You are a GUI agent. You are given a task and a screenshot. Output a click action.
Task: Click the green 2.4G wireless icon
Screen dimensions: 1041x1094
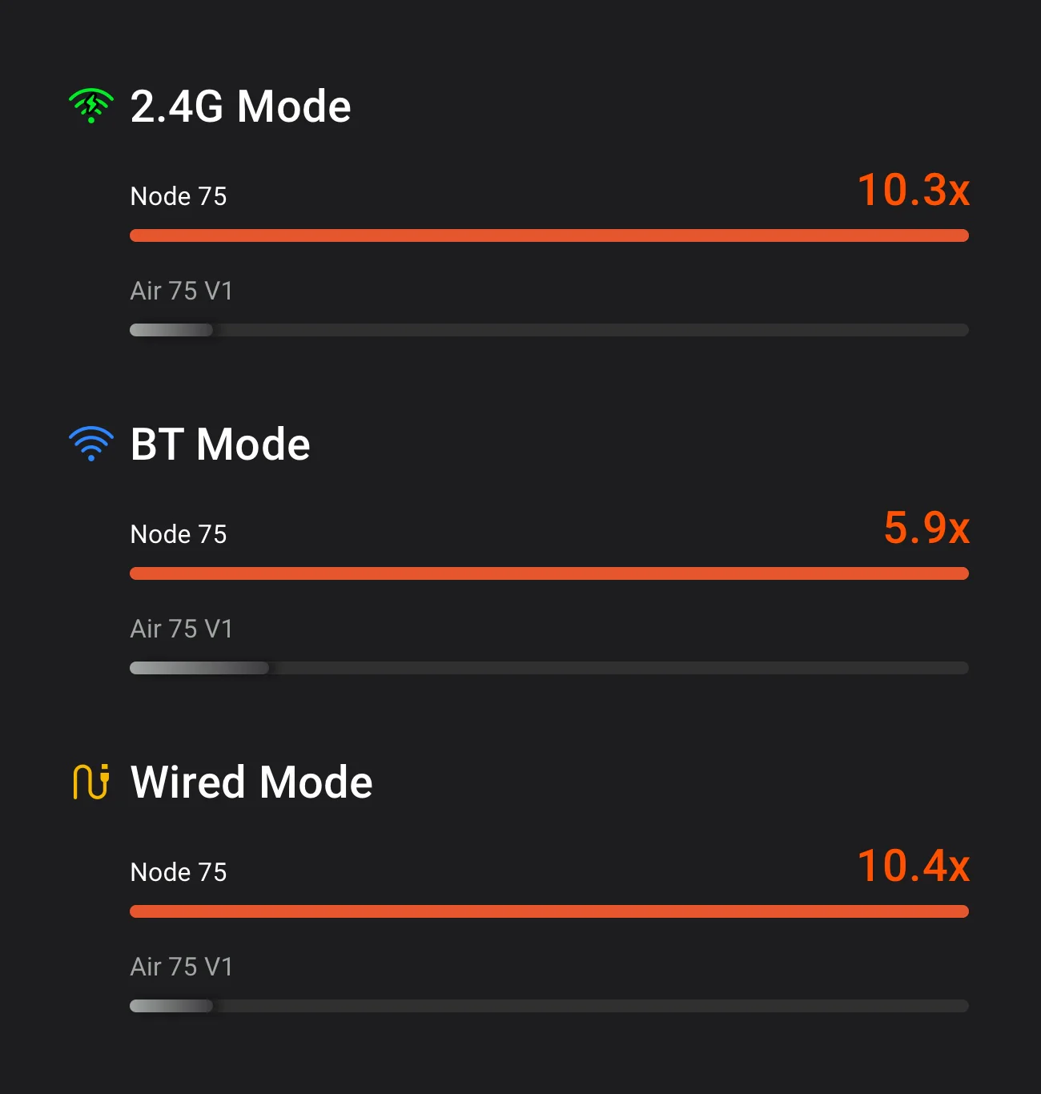(91, 106)
